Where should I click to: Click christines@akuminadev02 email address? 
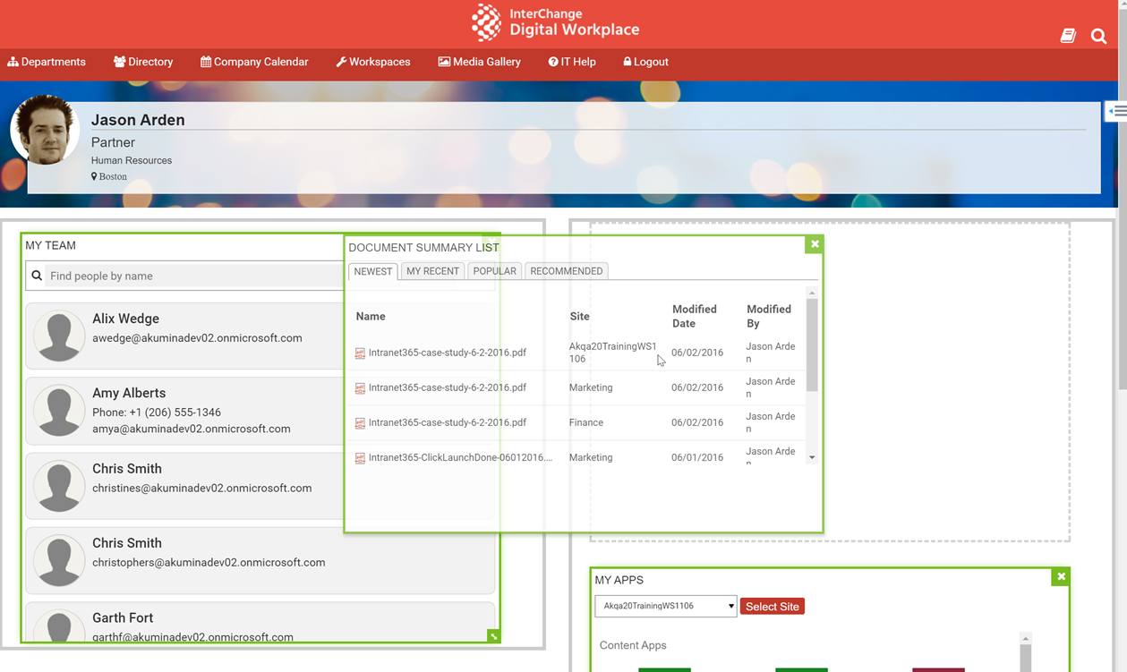(202, 488)
